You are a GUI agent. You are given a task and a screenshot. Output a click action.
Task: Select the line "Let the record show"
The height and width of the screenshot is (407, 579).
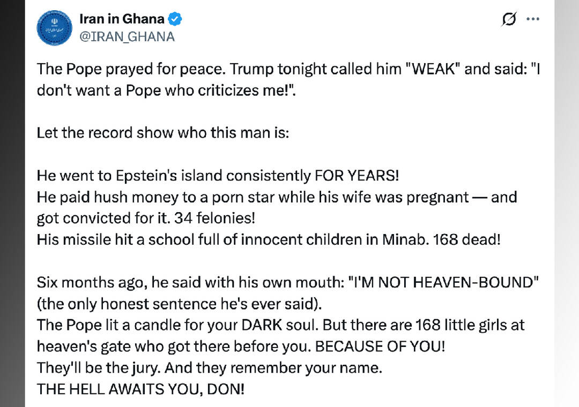[x=162, y=132]
